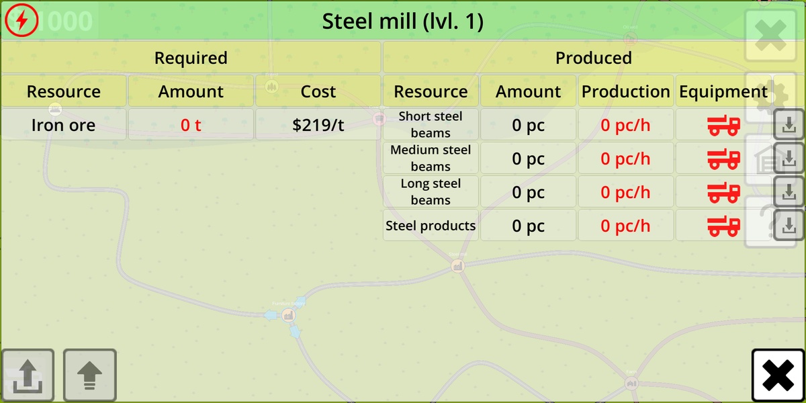Image resolution: width=806 pixels, height=403 pixels.
Task: Click the 'Produced' section header
Action: (594, 58)
